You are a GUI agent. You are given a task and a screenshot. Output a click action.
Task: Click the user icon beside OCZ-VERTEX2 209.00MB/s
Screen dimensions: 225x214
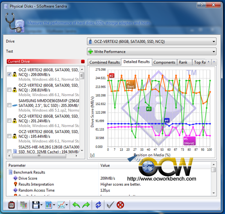point(15,74)
